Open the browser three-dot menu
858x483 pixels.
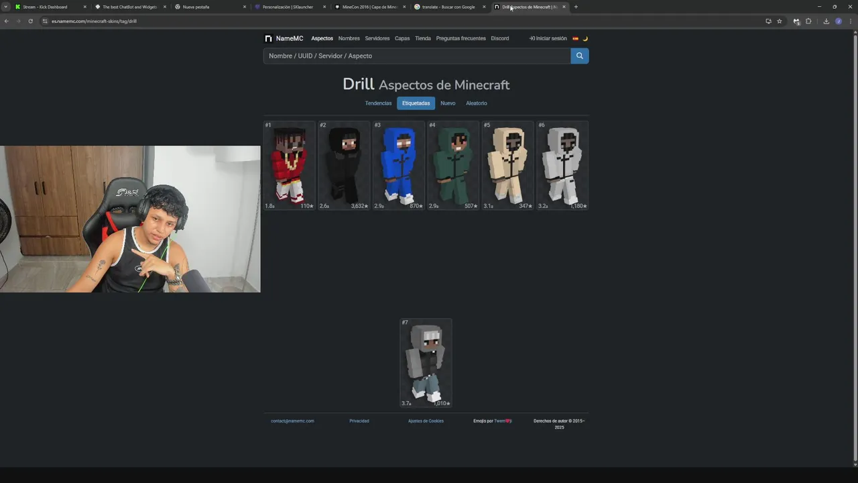pos(851,21)
